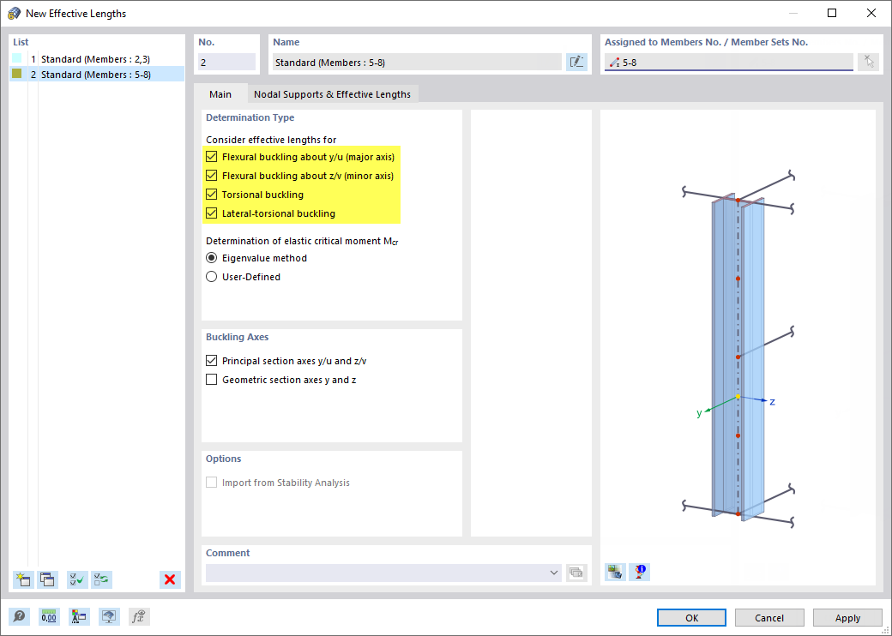Screen dimensions: 892x636
Task: Enable Geometric section axes y and z
Action: click(x=211, y=379)
